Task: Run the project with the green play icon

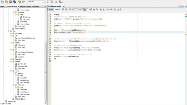Action: (x=56, y=2)
